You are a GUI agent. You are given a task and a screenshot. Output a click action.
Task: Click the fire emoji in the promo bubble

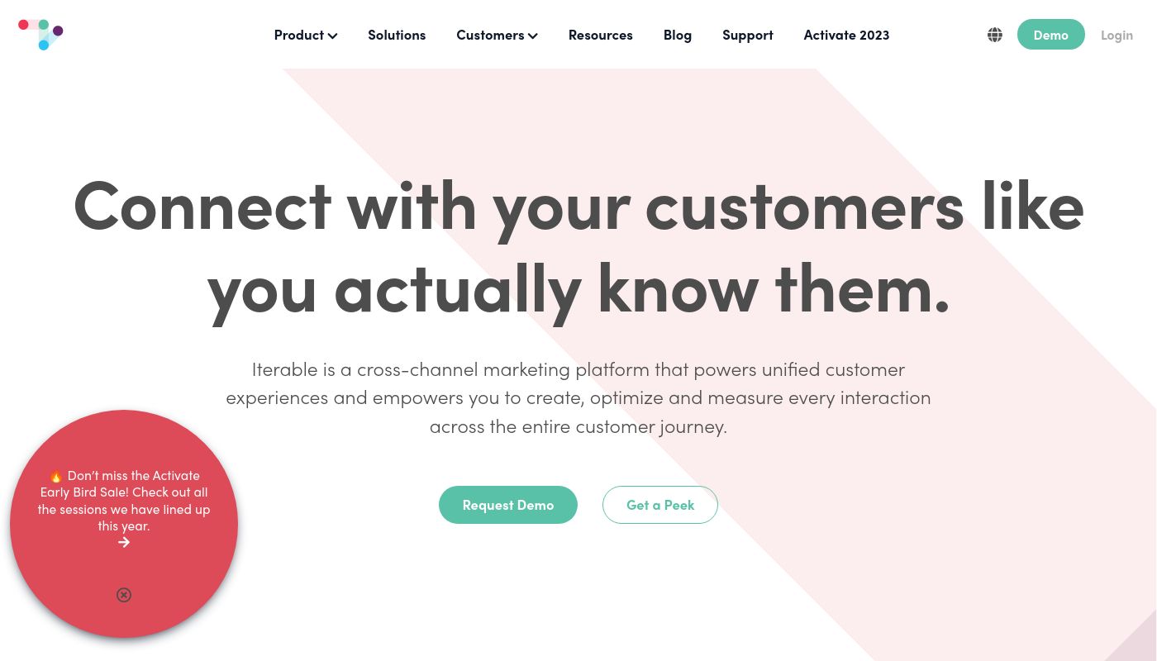pyautogui.click(x=56, y=477)
